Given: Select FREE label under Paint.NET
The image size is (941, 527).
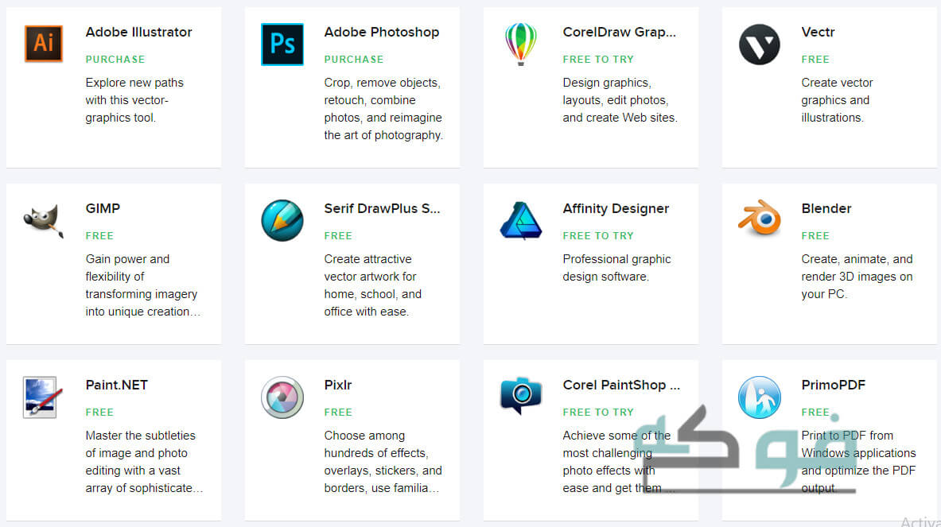Looking at the screenshot, I should pyautogui.click(x=99, y=412).
